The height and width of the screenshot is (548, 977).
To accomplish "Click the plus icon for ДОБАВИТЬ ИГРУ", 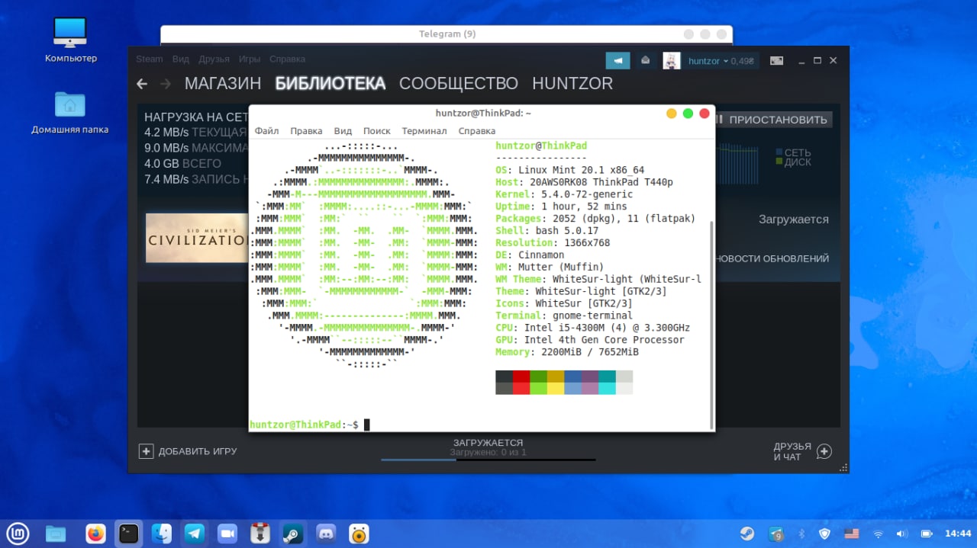I will (x=146, y=451).
